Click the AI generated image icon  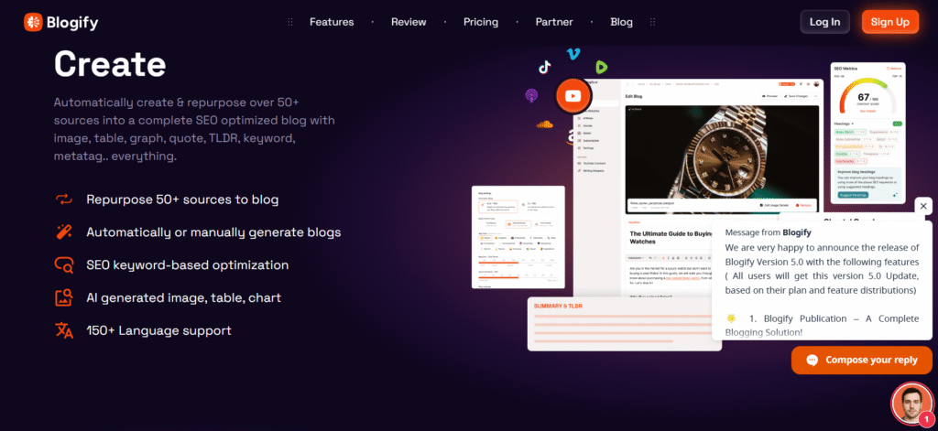tap(64, 297)
